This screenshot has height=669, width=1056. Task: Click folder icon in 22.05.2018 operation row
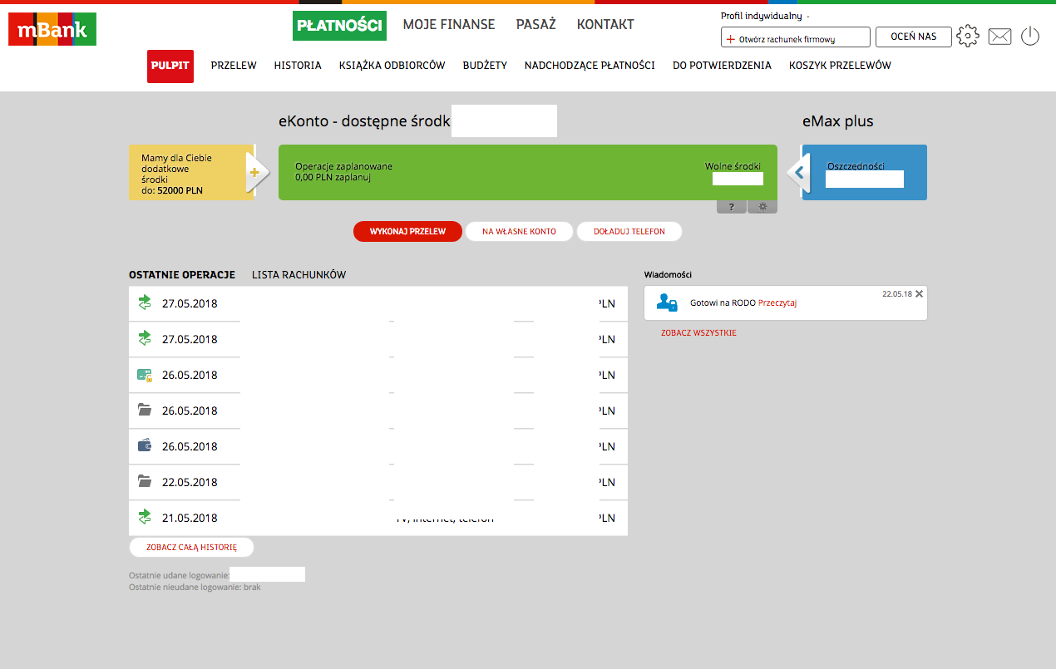145,481
